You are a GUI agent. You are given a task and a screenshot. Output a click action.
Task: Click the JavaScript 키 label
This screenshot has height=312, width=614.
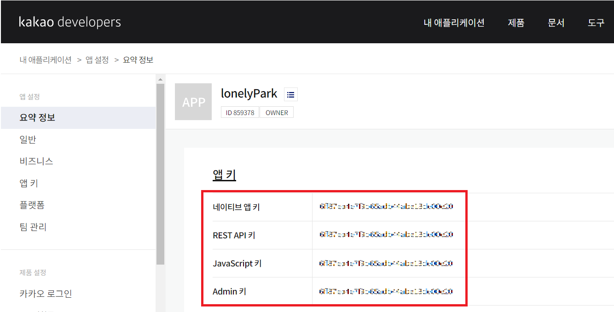237,264
